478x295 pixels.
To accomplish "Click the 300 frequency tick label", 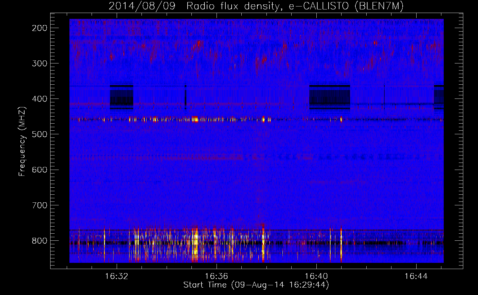I will pyautogui.click(x=40, y=63).
